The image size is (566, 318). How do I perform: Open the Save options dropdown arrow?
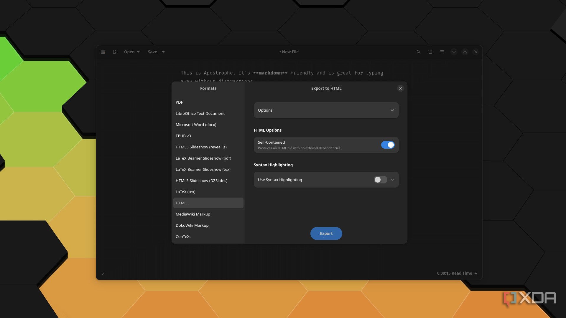pyautogui.click(x=163, y=52)
